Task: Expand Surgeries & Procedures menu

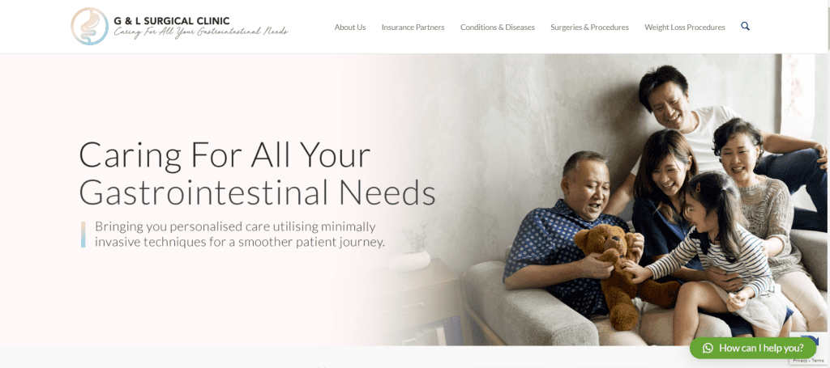Action: (589, 27)
